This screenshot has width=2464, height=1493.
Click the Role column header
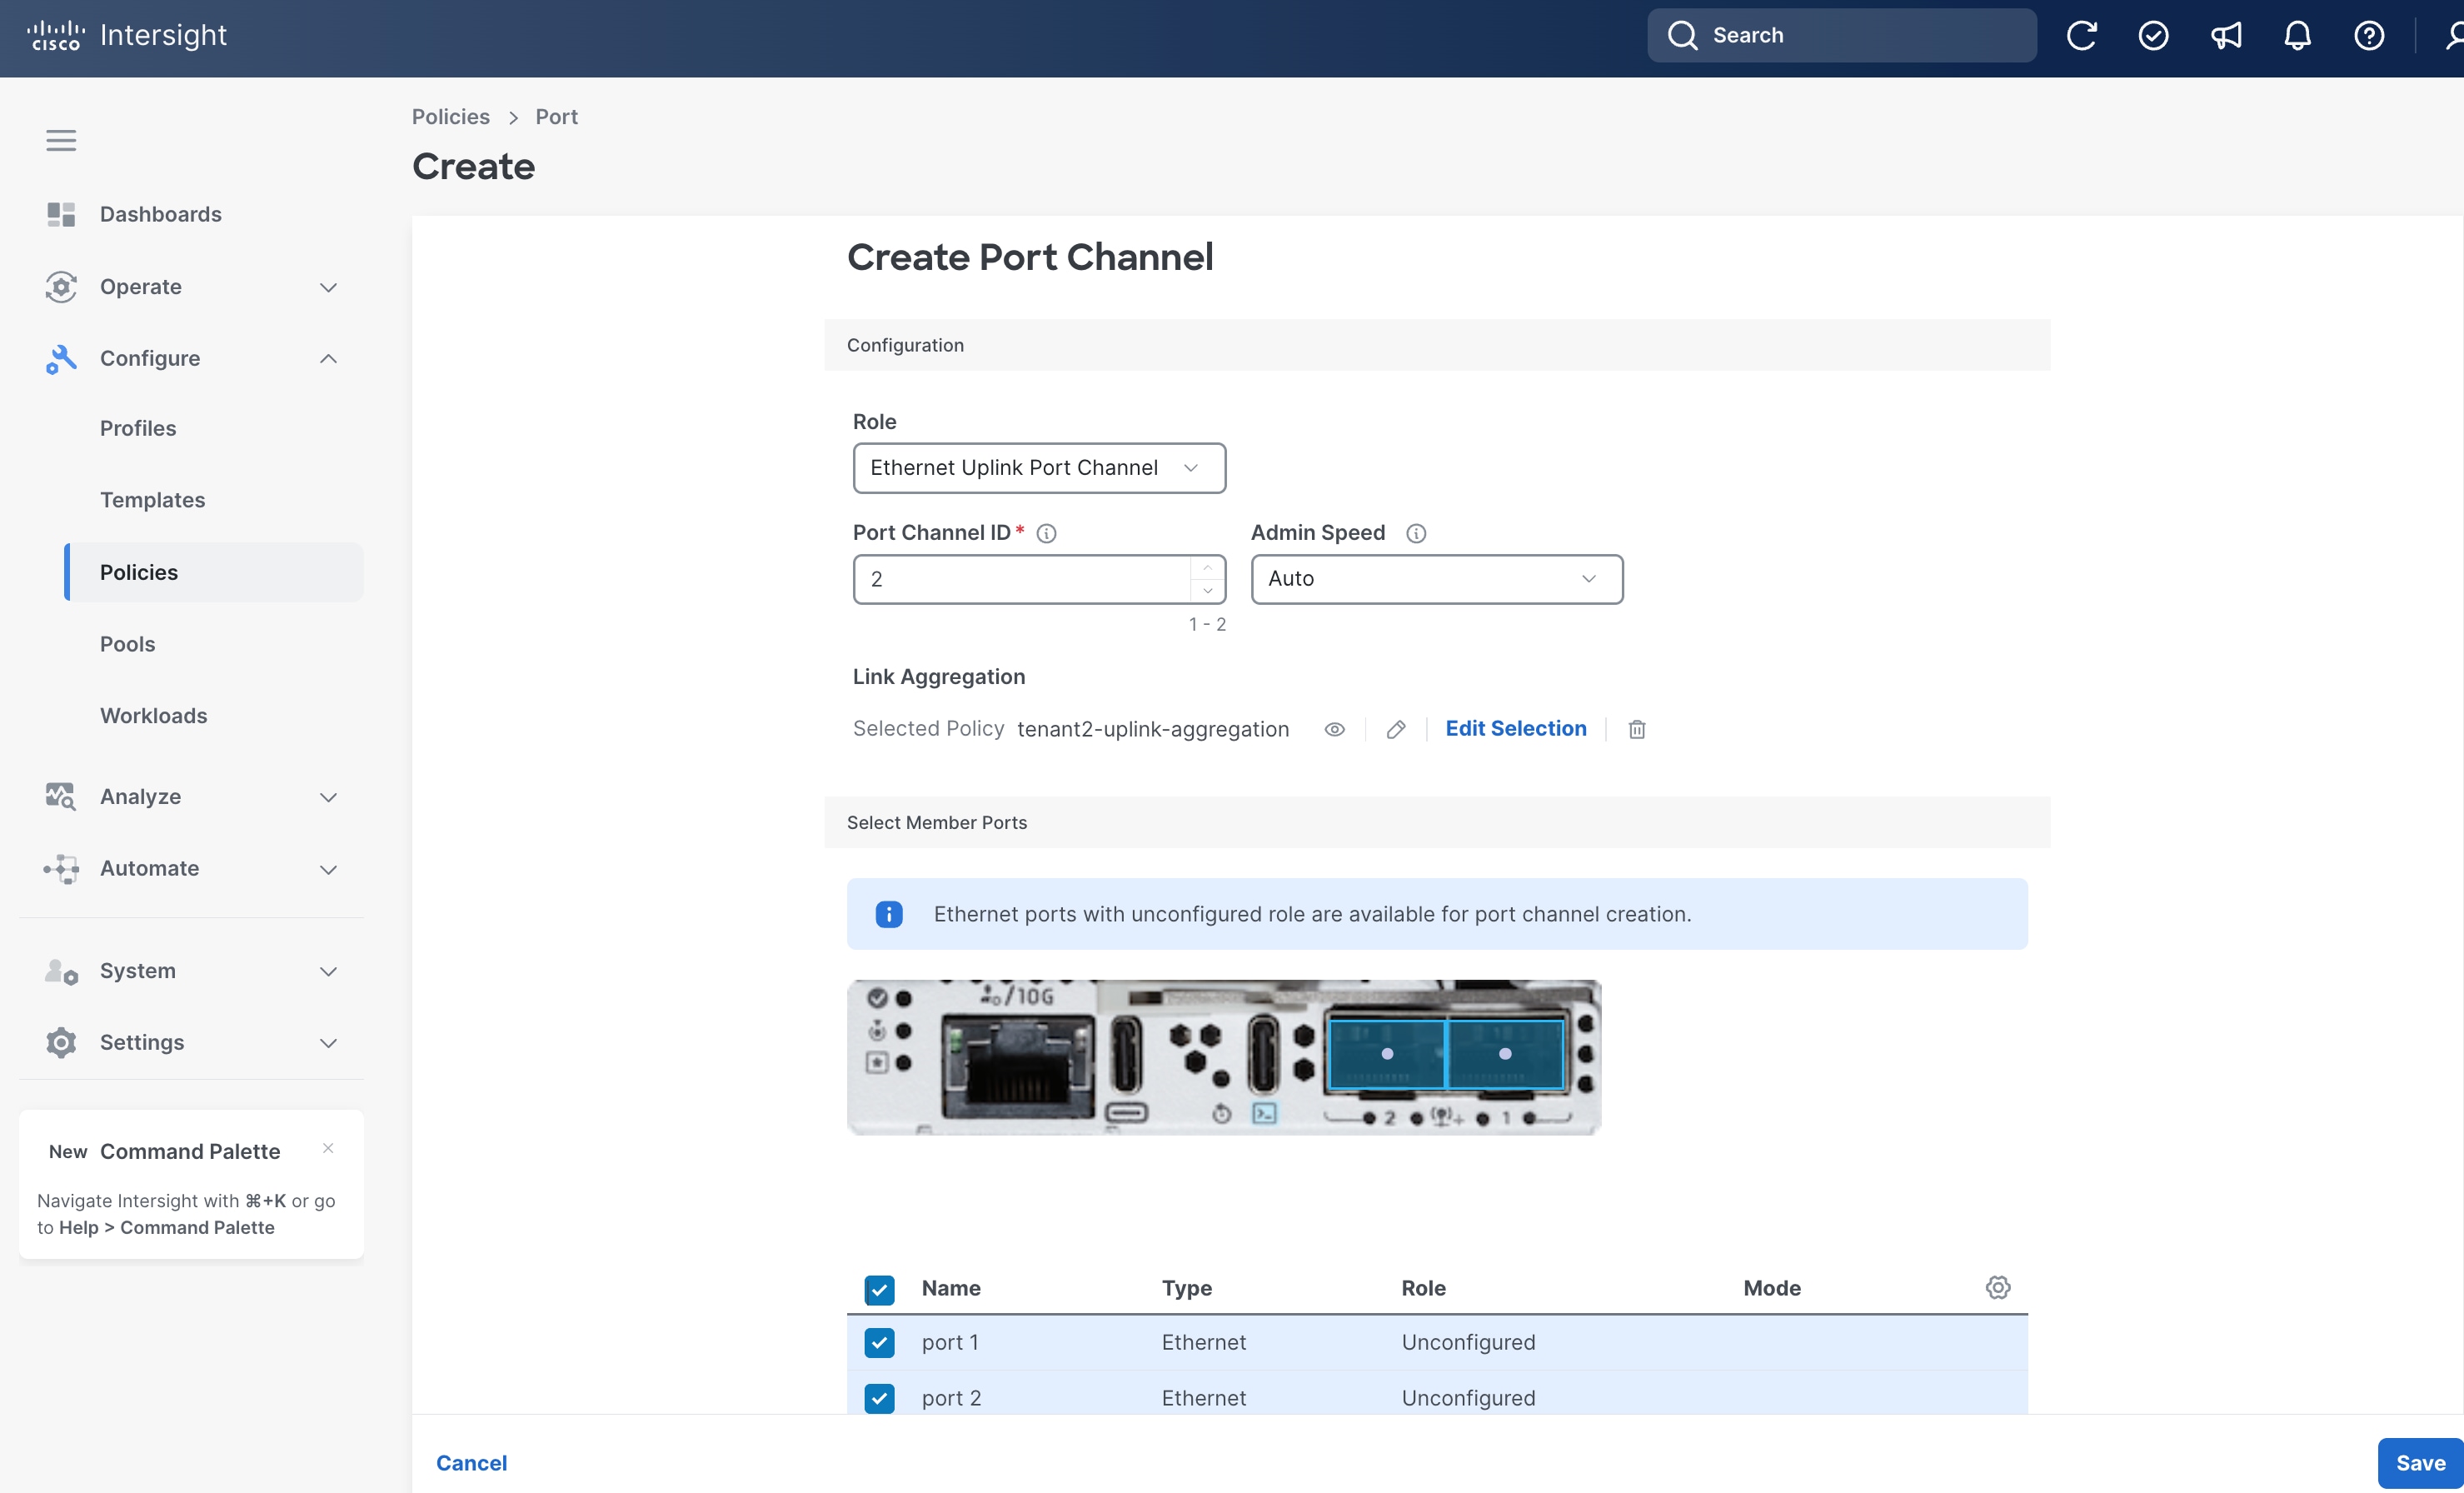[1423, 1288]
